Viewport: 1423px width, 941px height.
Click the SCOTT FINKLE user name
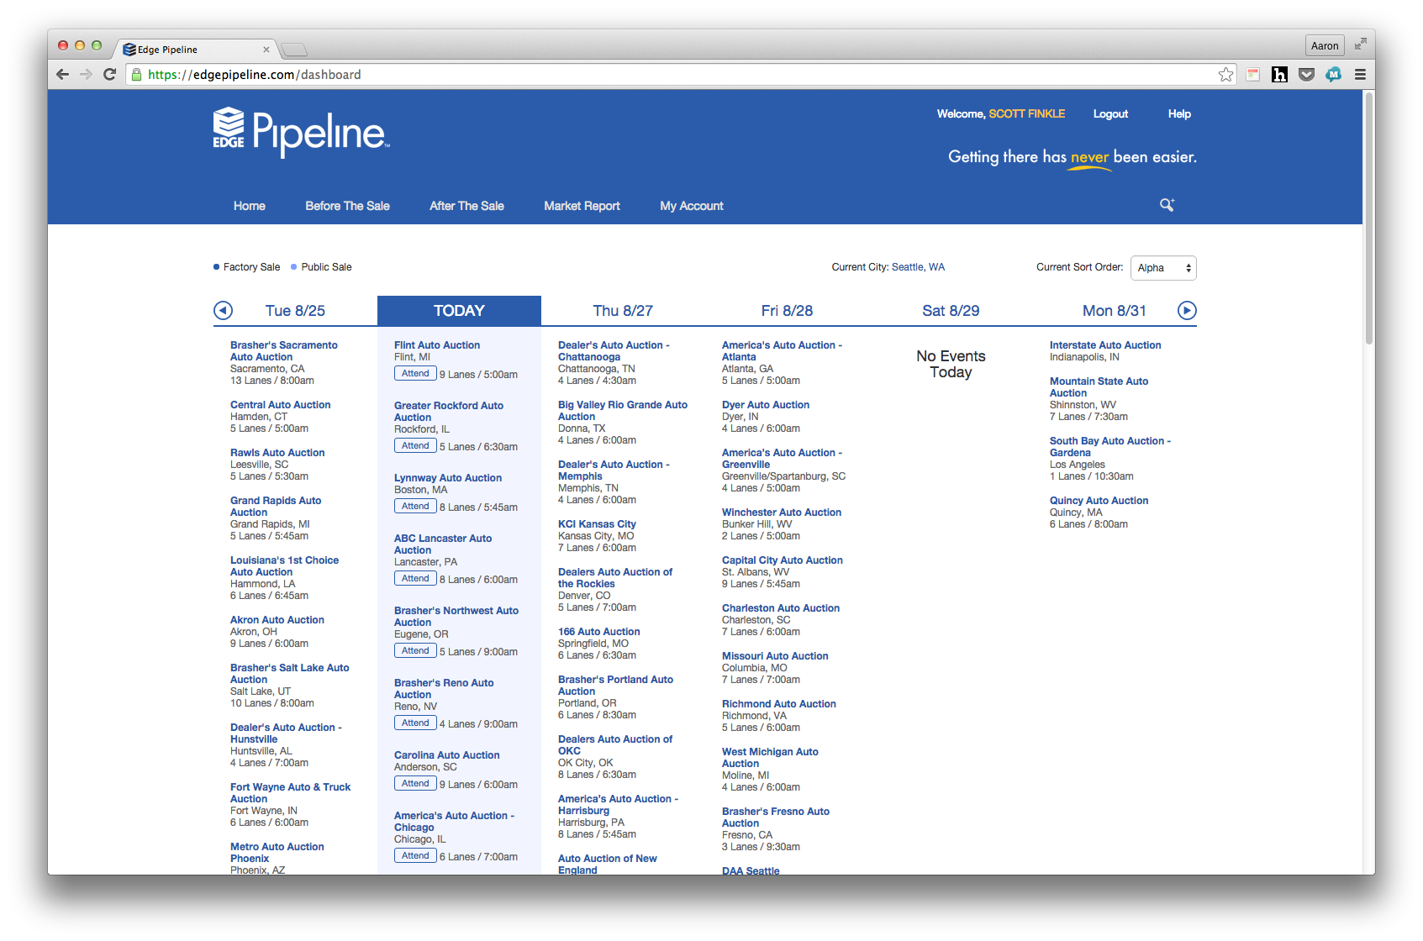point(1026,114)
